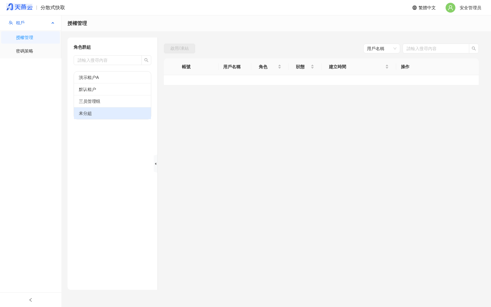Click the globe language icon
This screenshot has width=491, height=307.
(x=415, y=8)
